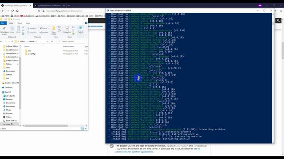Switch to the Home ribbon tab

(11, 23)
